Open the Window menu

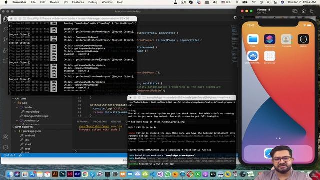point(107,2)
